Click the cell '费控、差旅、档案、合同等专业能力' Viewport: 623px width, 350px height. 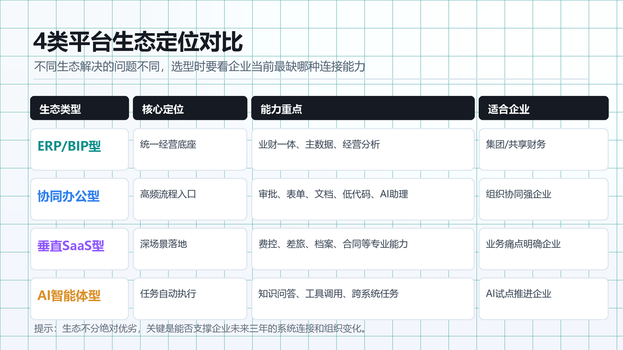coord(363,249)
